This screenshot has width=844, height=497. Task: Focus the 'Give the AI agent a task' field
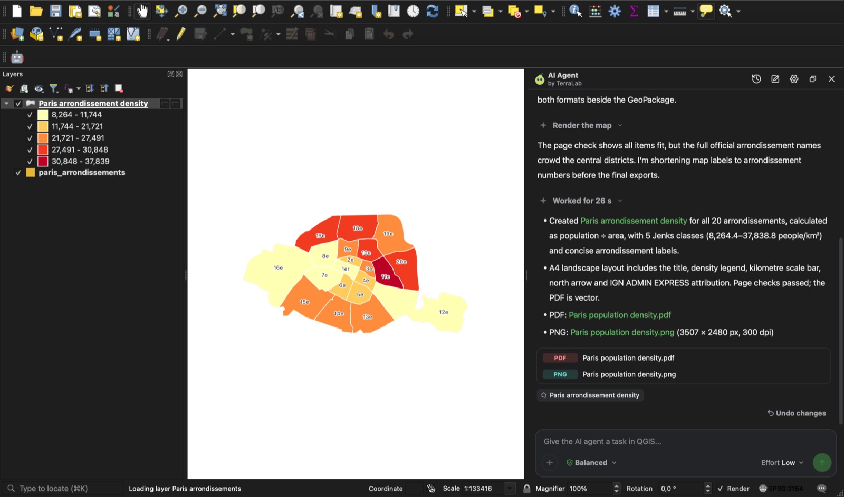[x=686, y=442]
